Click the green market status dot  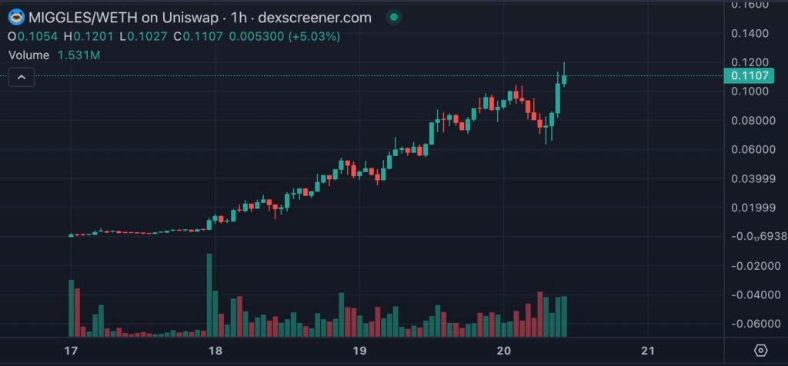tap(395, 17)
